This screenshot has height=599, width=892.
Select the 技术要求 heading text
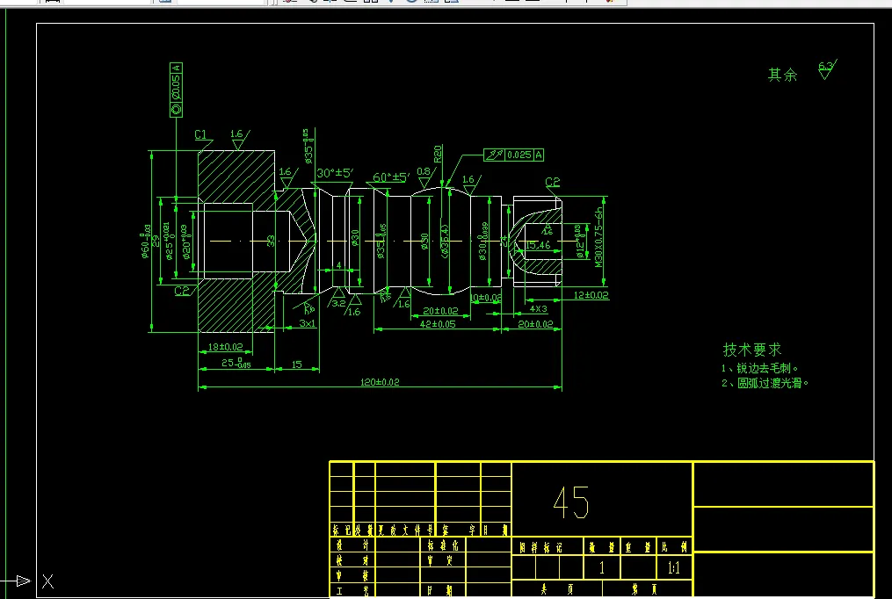pos(752,349)
